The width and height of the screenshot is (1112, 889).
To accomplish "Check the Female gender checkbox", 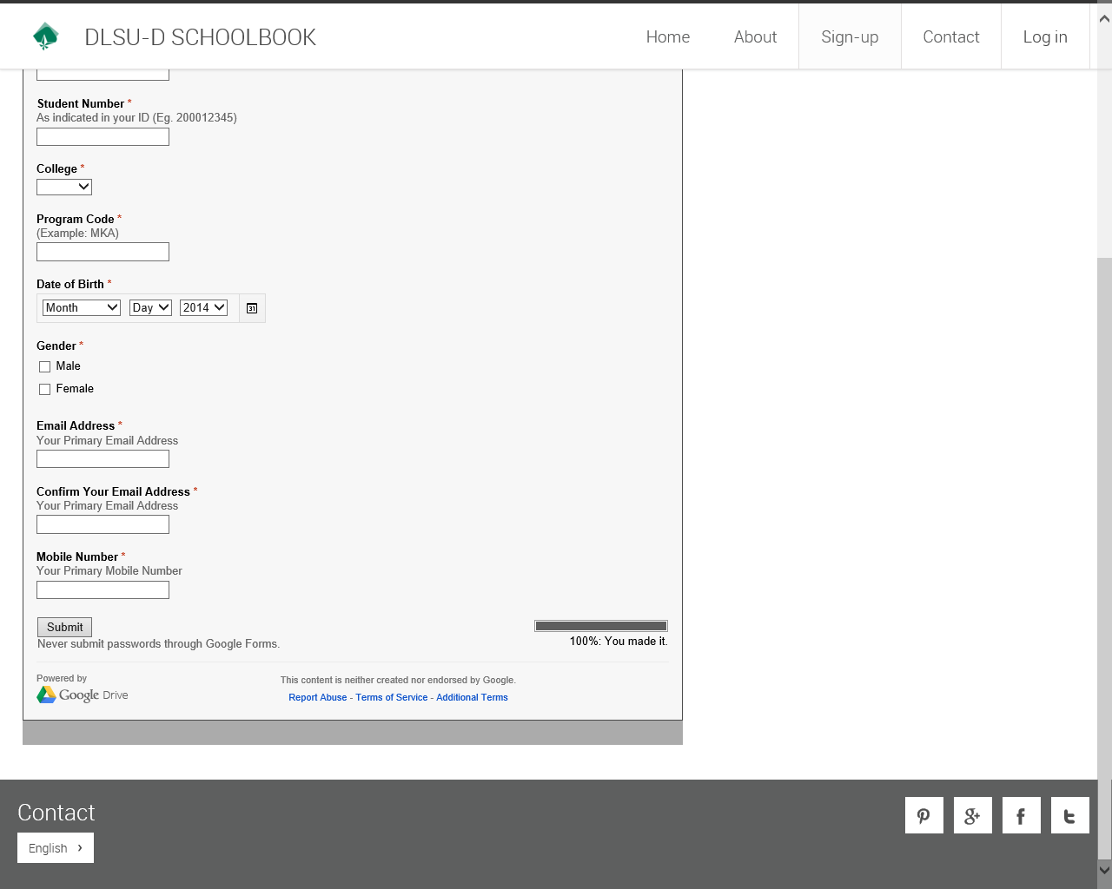I will click(x=45, y=390).
